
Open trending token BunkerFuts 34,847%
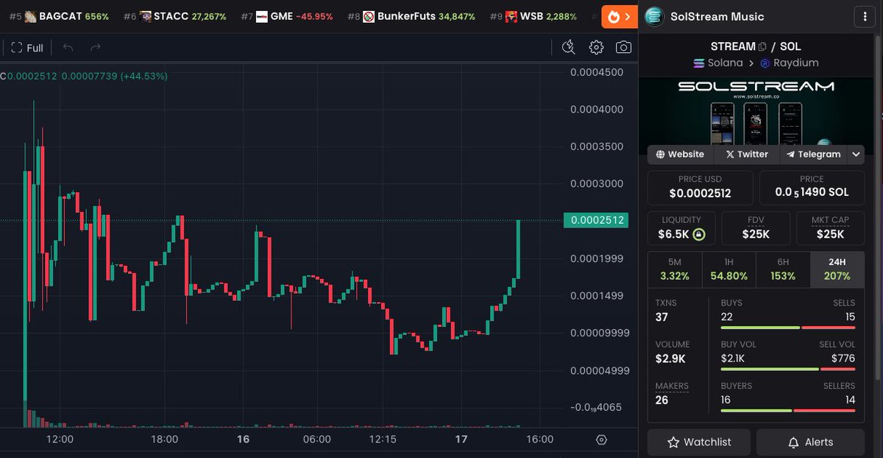pos(412,16)
